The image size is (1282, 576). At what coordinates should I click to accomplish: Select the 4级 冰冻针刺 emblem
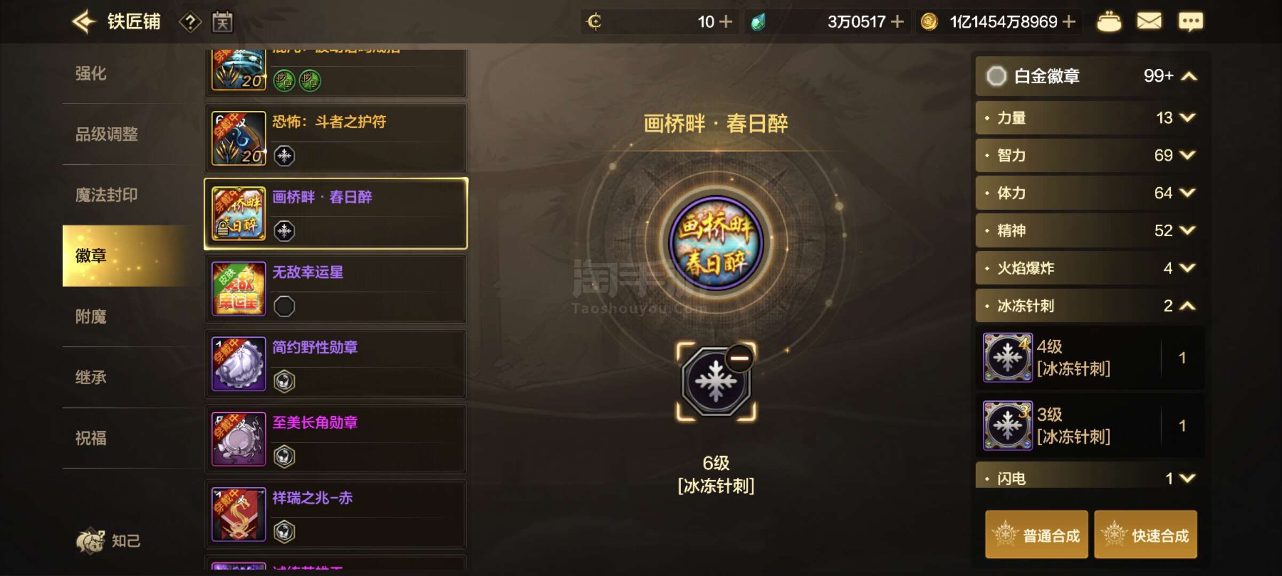(1090, 358)
